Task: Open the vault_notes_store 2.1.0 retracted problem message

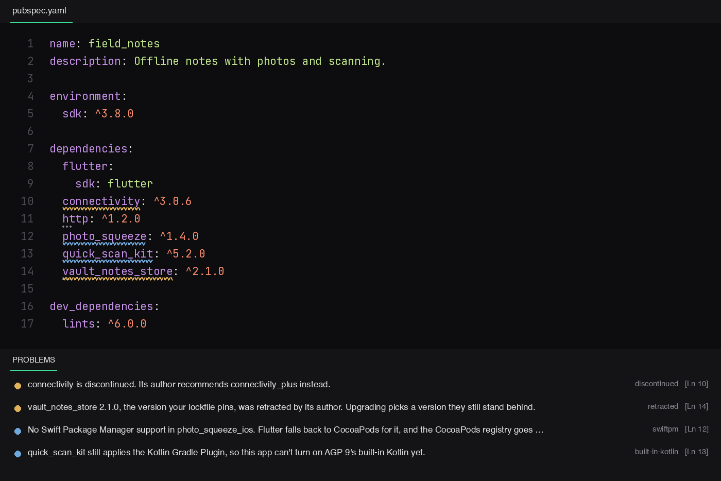Action: coord(281,407)
